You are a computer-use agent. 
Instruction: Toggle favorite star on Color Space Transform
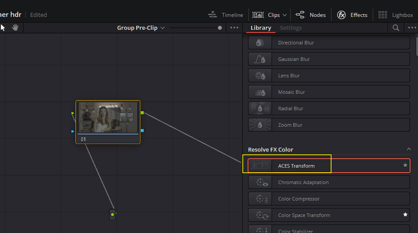(x=405, y=215)
